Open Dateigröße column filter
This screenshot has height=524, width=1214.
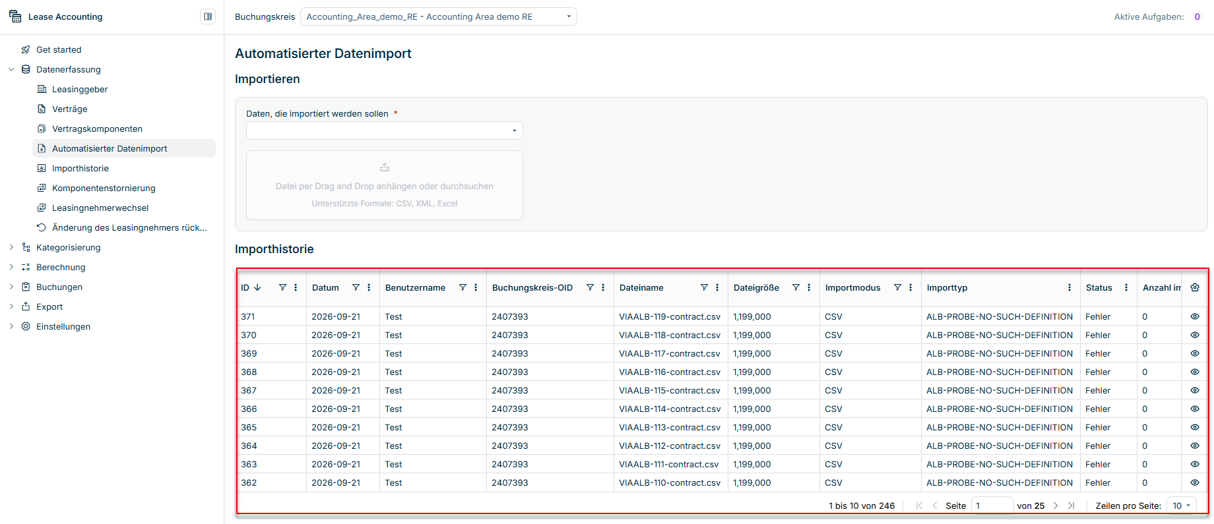[x=796, y=287]
